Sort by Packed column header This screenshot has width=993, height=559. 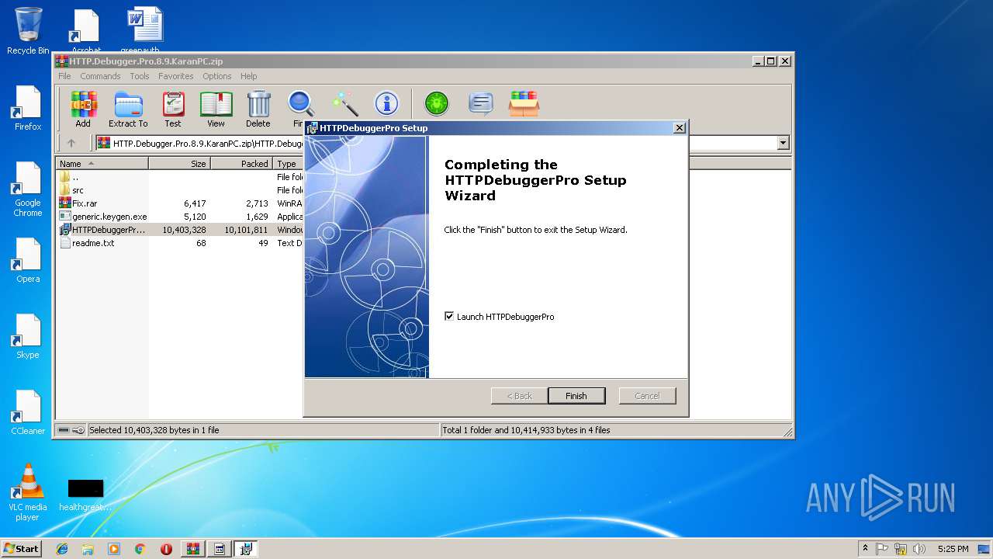tap(241, 164)
